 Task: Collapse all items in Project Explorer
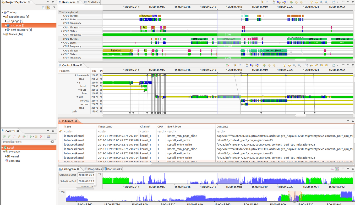(43, 8)
